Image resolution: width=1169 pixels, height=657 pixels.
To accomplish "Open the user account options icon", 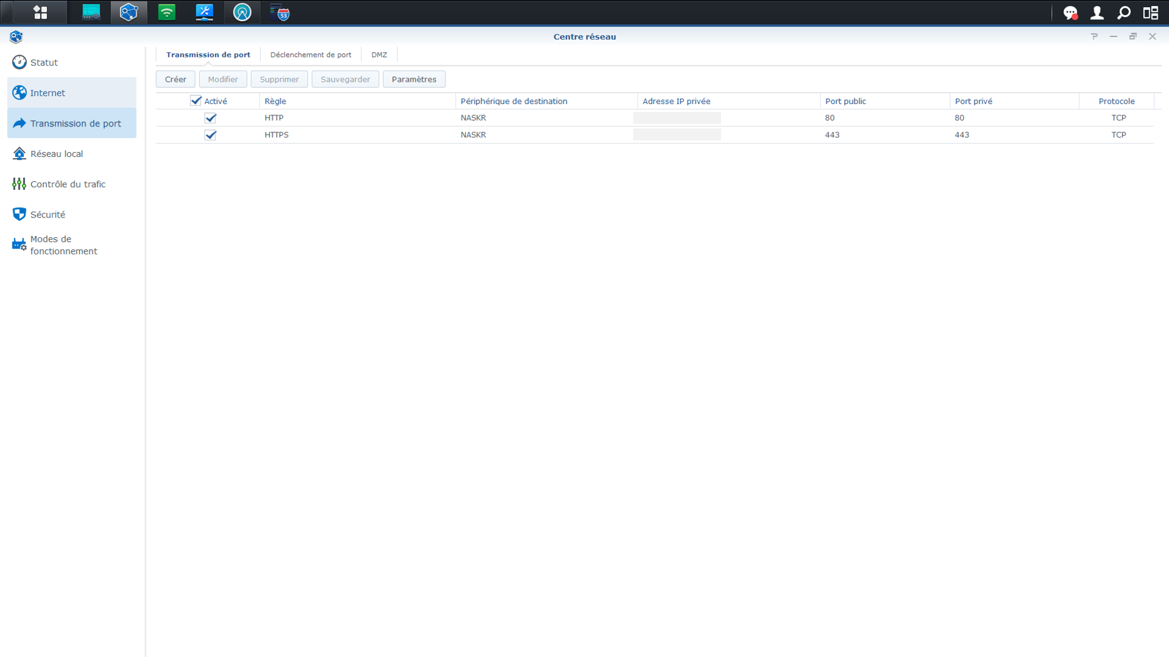I will tap(1097, 13).
